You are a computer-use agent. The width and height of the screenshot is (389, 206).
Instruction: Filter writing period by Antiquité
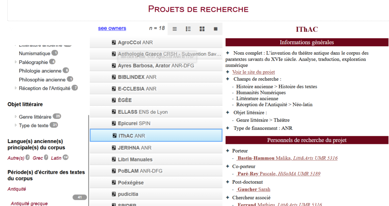(17, 189)
